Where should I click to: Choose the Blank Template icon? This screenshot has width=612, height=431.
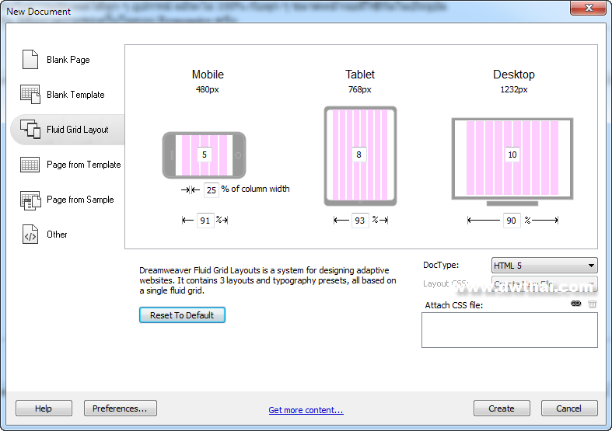[30, 94]
